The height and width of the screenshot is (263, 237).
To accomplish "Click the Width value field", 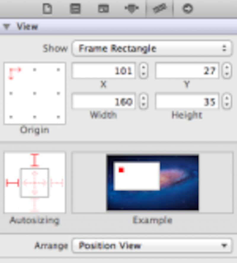I will click(x=104, y=102).
